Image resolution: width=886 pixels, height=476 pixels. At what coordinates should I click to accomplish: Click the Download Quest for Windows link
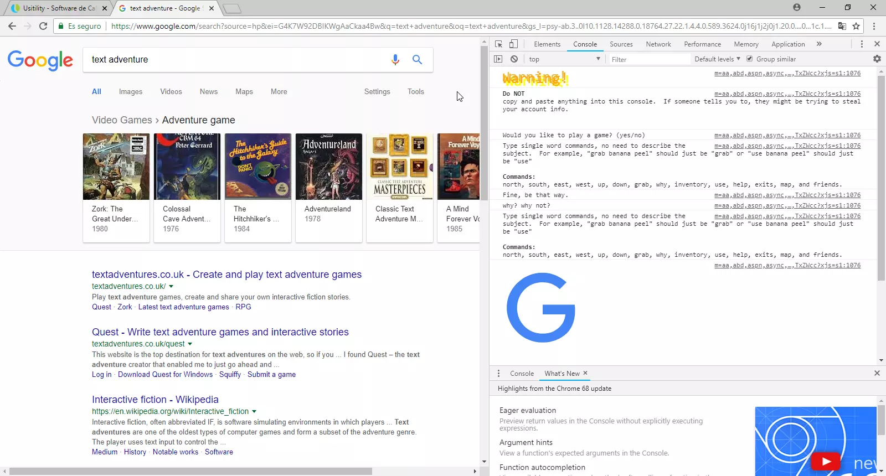point(165,375)
